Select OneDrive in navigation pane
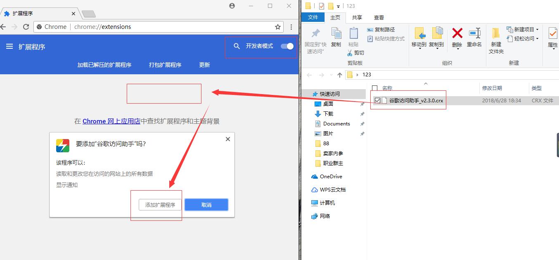 [331, 176]
